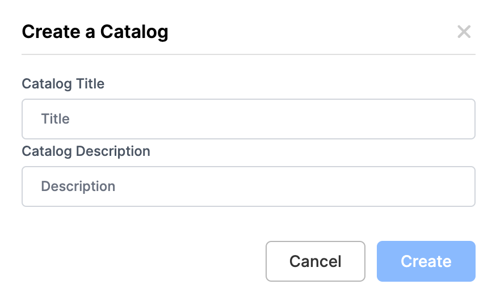Click the Title placeholder text
The height and width of the screenshot is (297, 496).
click(56, 119)
